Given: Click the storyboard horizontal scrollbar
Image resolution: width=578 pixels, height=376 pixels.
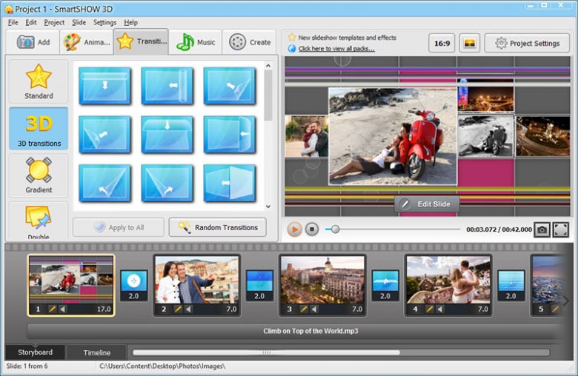Looking at the screenshot, I should (266, 353).
